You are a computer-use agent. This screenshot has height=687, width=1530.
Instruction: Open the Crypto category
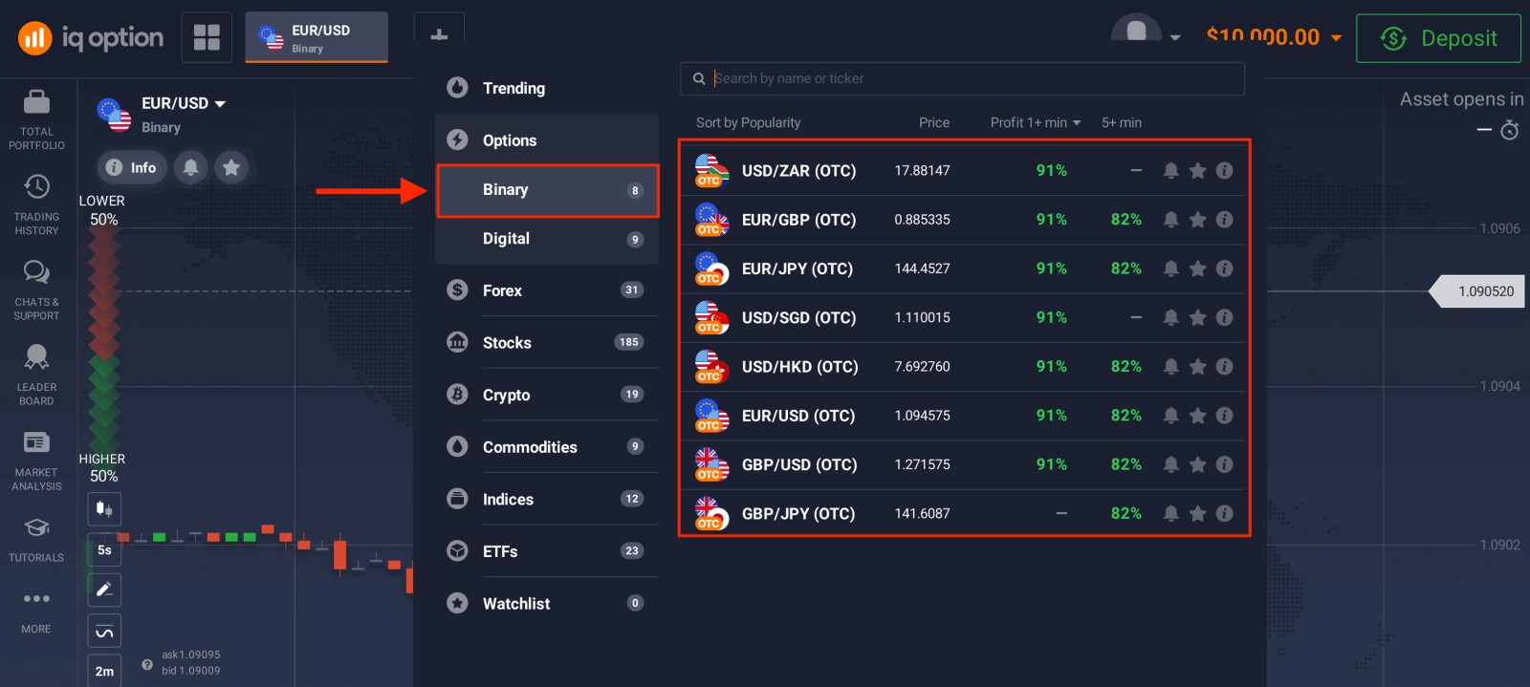(x=547, y=395)
